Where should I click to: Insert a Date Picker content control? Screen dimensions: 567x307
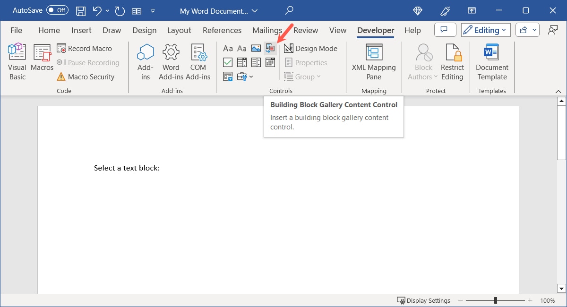(x=270, y=62)
